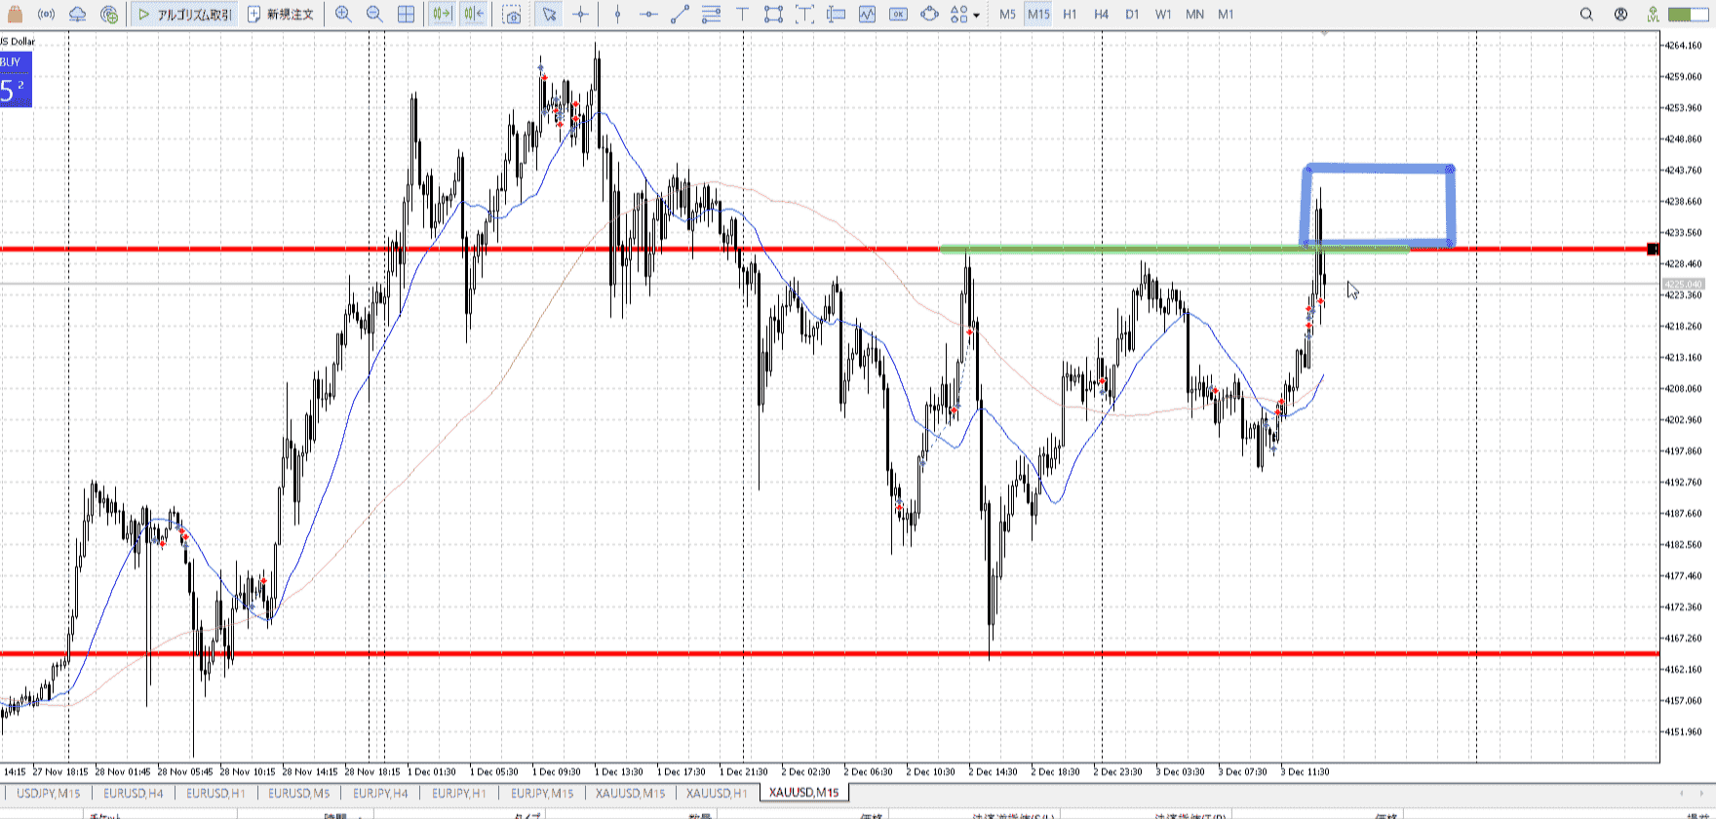1716x819 pixels.
Task: Expand the shapes objects dropdown arrow
Action: coord(977,16)
